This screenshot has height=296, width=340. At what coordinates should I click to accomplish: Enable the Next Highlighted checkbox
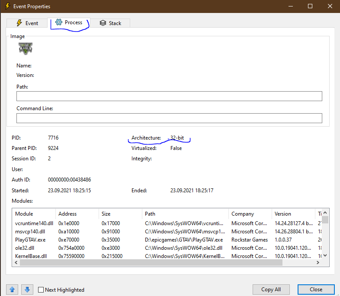click(x=41, y=290)
